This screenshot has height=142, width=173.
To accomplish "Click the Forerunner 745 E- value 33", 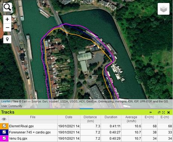I will coord(170,132).
